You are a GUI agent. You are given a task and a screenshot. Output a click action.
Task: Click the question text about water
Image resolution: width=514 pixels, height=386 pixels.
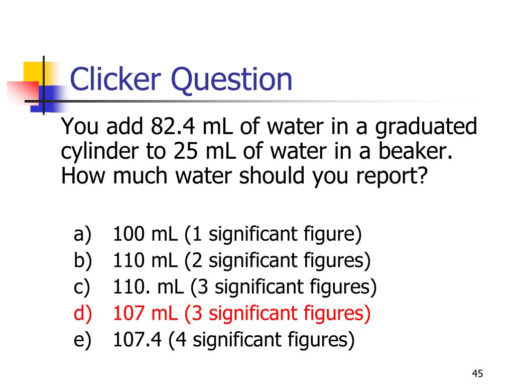[x=269, y=151]
